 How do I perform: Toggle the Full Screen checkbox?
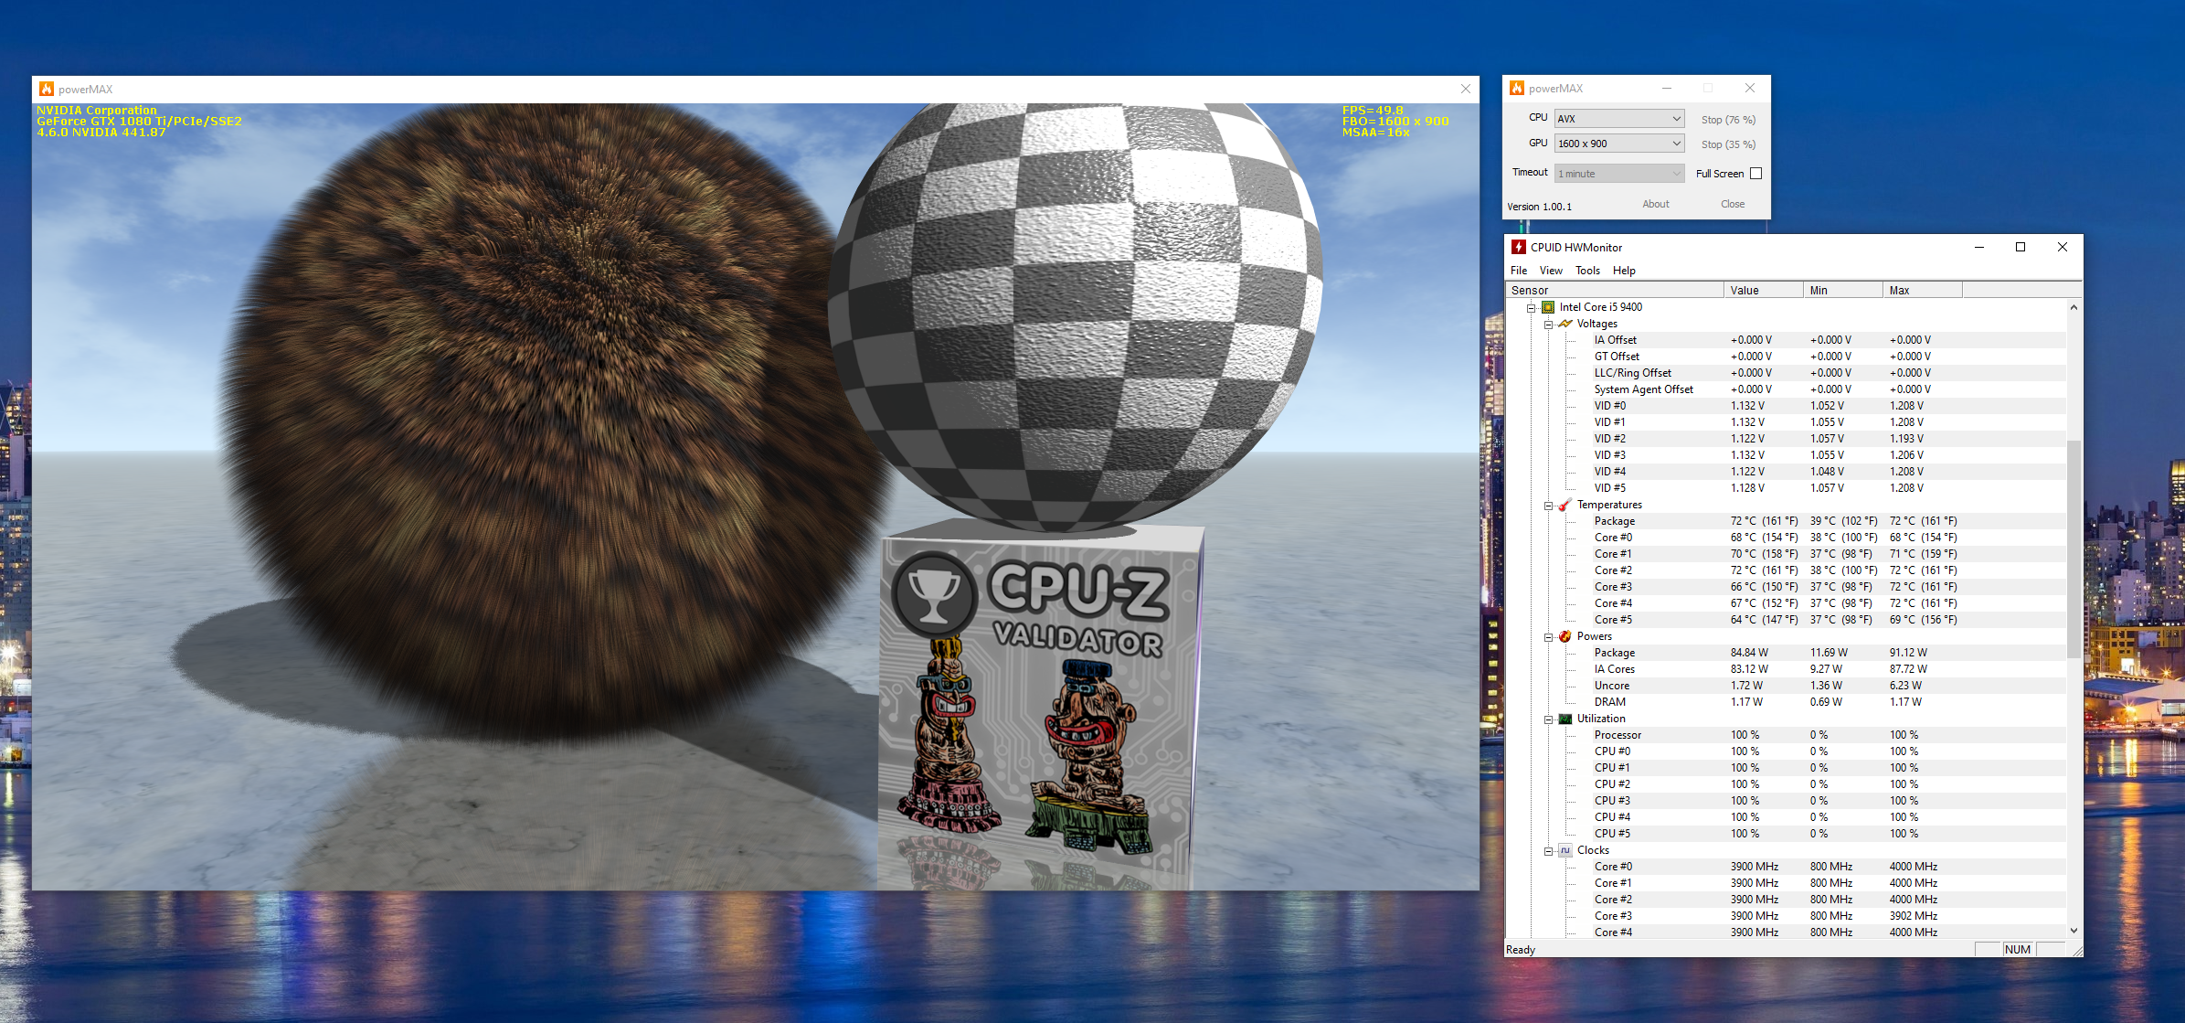(x=1755, y=174)
